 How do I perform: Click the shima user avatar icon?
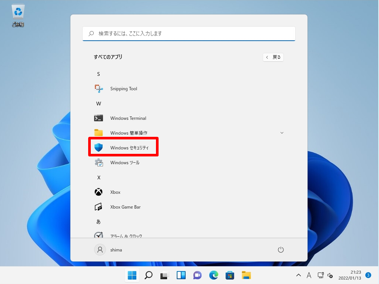pyautogui.click(x=100, y=250)
